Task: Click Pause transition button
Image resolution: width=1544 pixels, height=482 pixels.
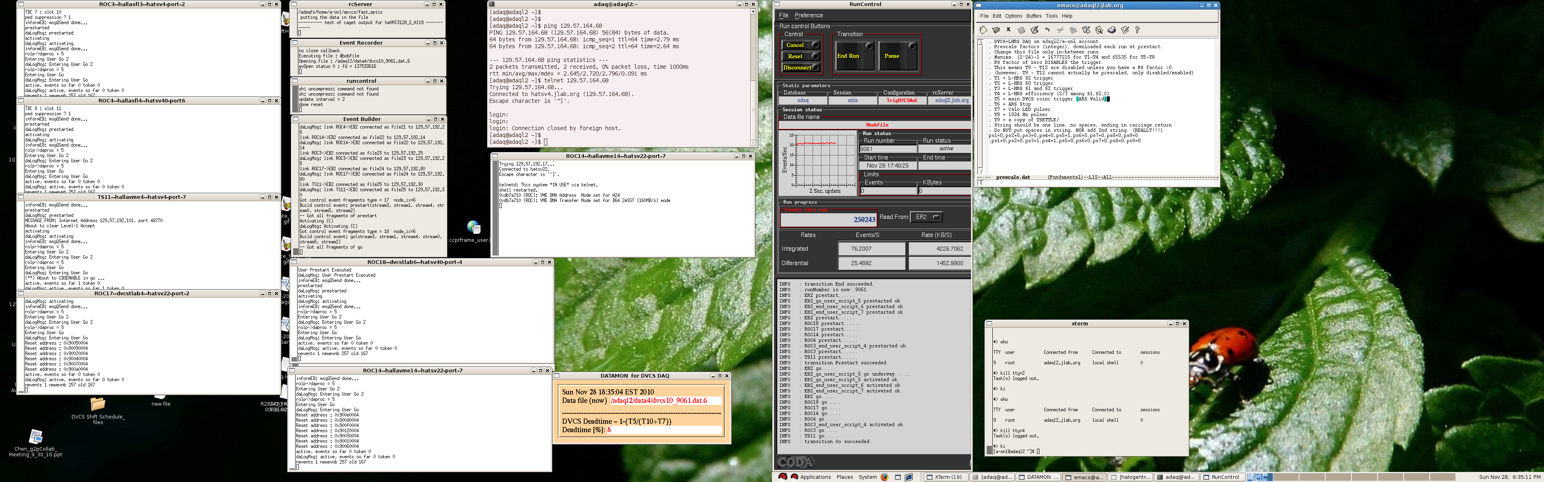Action: [x=898, y=56]
